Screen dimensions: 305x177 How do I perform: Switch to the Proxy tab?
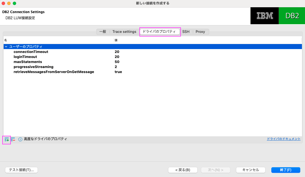click(200, 31)
